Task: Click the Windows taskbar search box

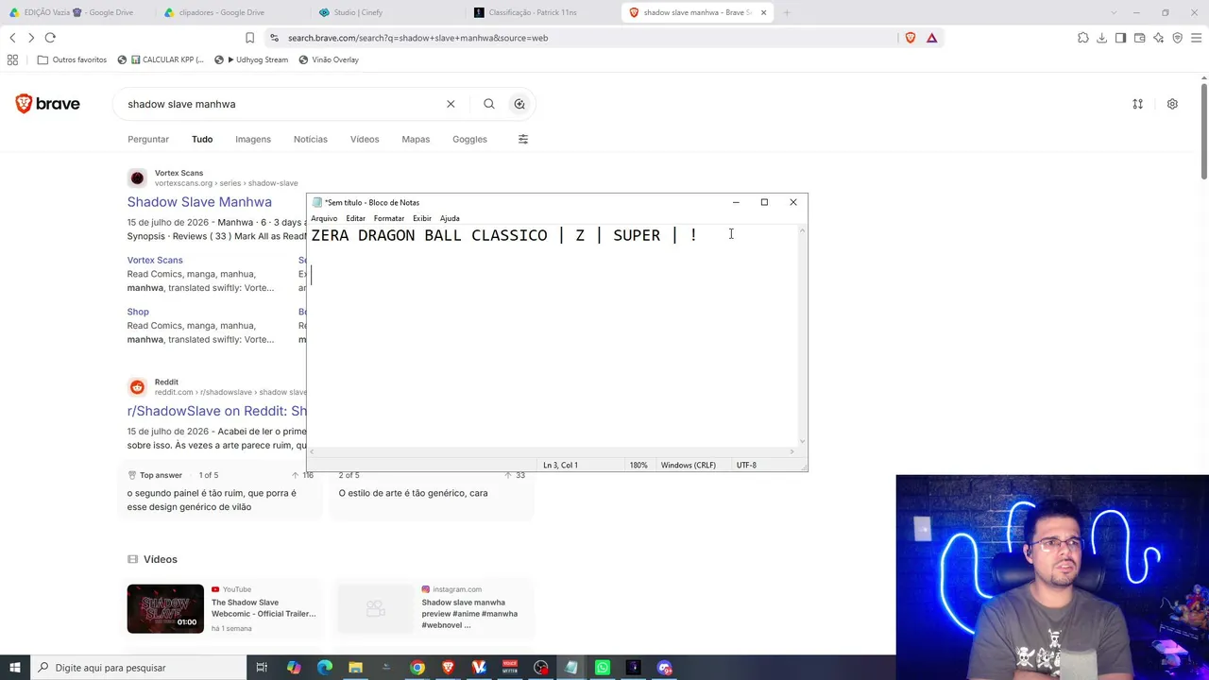Action: [x=137, y=668]
